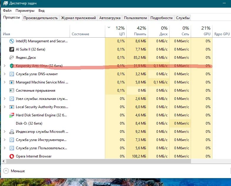
Task: Click the DNS-клиент service gear icon
Action: (x=12, y=74)
